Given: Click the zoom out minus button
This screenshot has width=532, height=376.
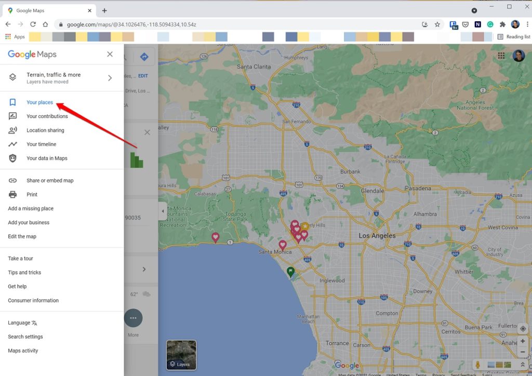Looking at the screenshot, I should 523,352.
